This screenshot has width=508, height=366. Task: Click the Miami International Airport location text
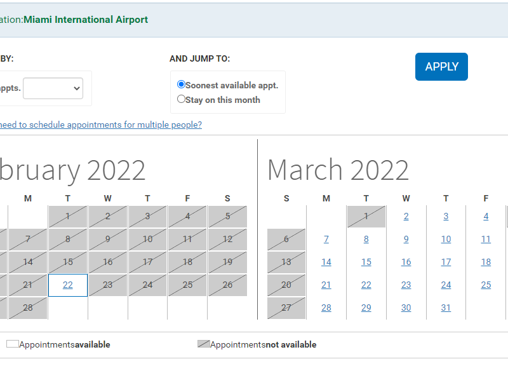click(86, 20)
